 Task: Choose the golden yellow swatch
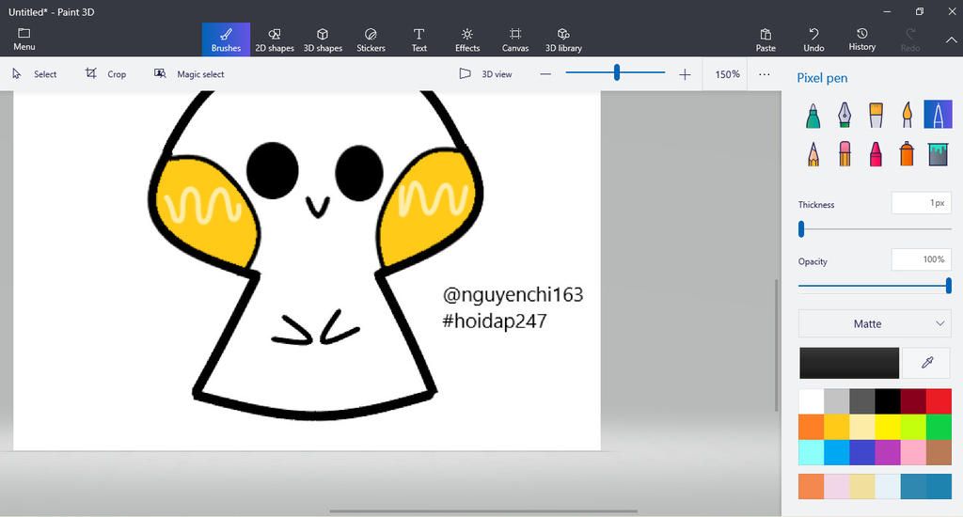(x=836, y=428)
